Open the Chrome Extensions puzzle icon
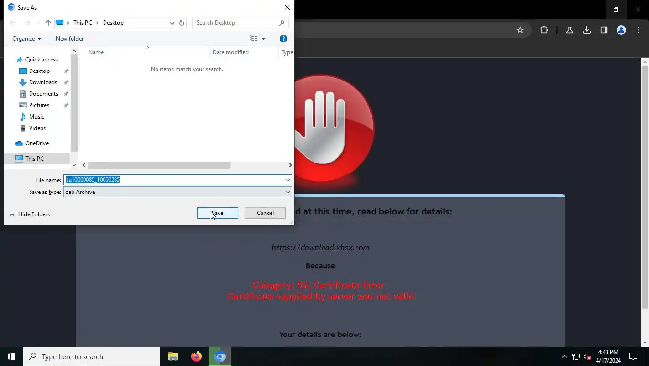This screenshot has height=366, width=649. tap(544, 30)
